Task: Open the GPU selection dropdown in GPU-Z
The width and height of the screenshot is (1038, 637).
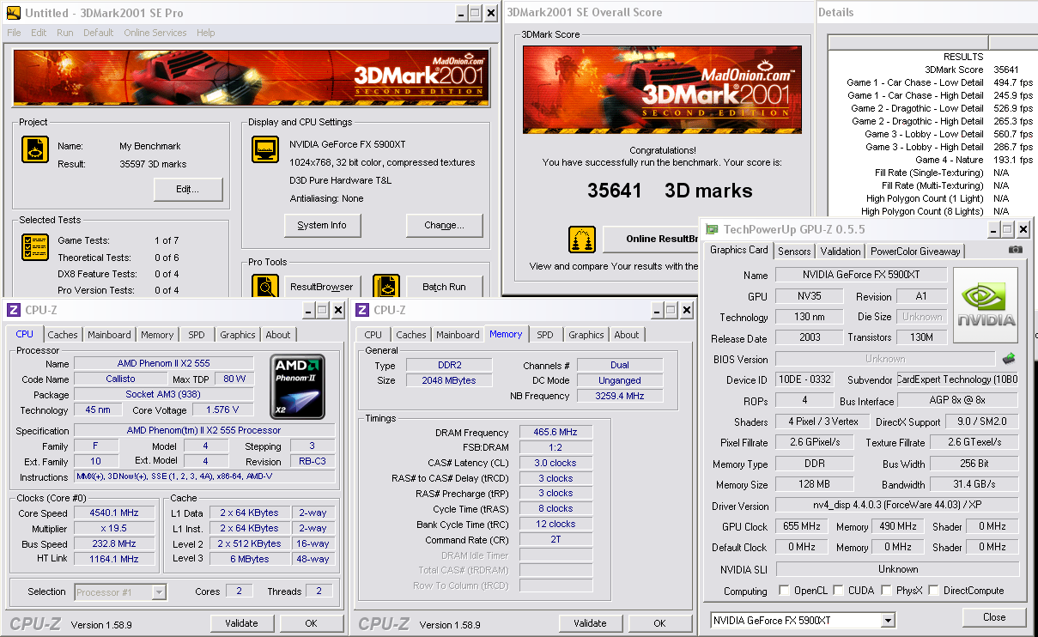Action: 888,621
